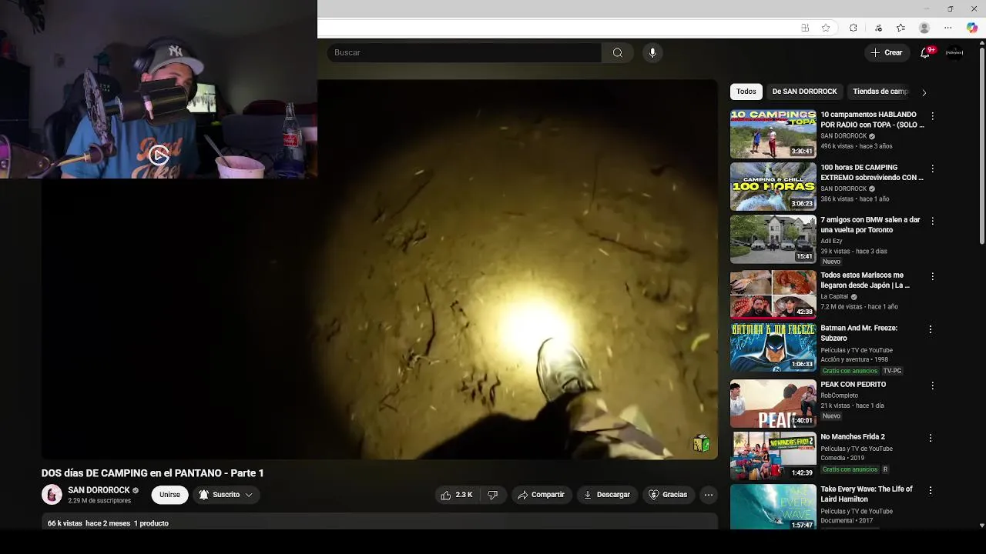986x554 pixels.
Task: Open browser extensions puzzle icon
Action: [854, 28]
